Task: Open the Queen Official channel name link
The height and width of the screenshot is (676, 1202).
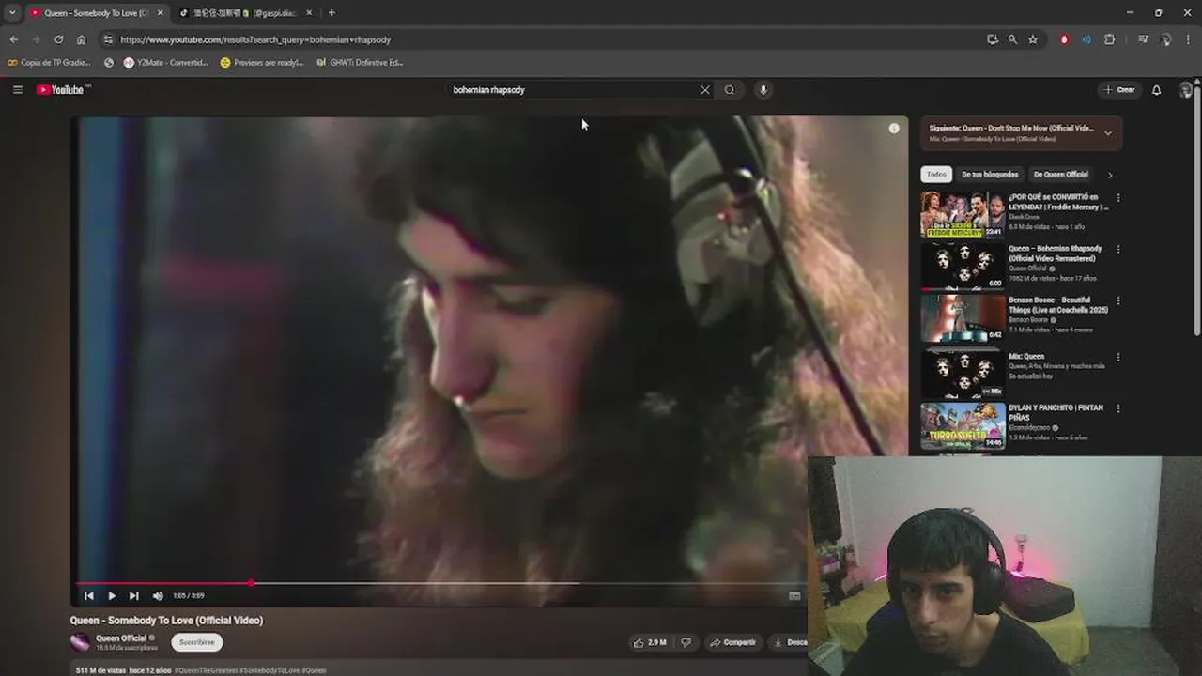Action: point(121,638)
